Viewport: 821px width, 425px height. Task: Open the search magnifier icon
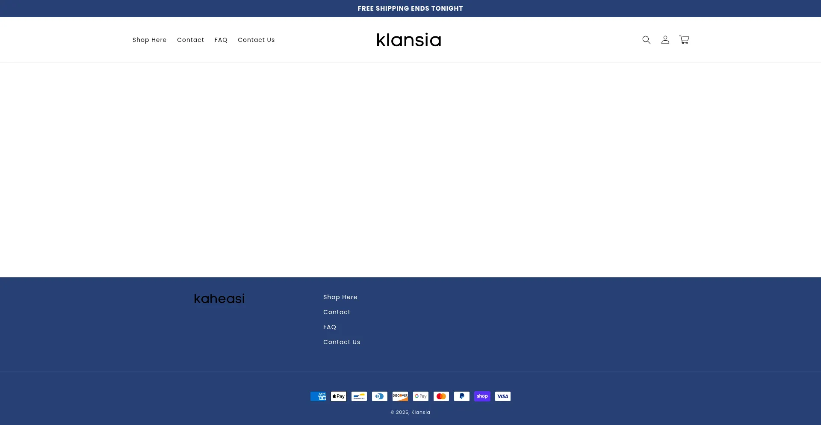point(646,40)
